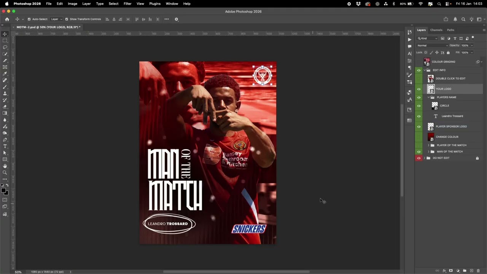Toggle the Auto-Select checkbox

coord(29,19)
